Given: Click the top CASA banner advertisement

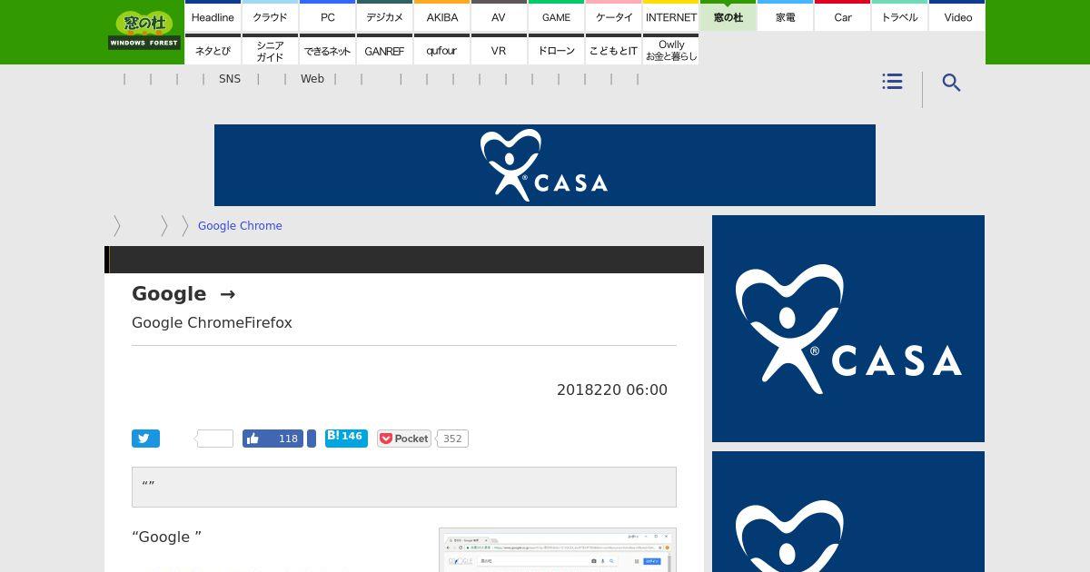Looking at the screenshot, I should click(x=545, y=165).
